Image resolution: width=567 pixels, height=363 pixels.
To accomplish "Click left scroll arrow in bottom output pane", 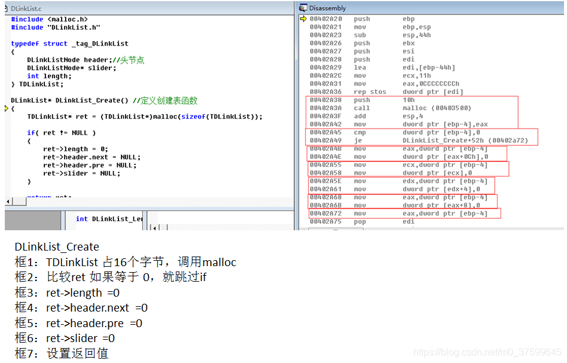I will point(154,227).
